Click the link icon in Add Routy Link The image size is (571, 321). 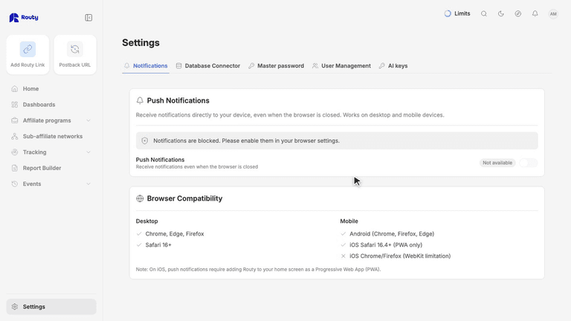click(x=28, y=49)
